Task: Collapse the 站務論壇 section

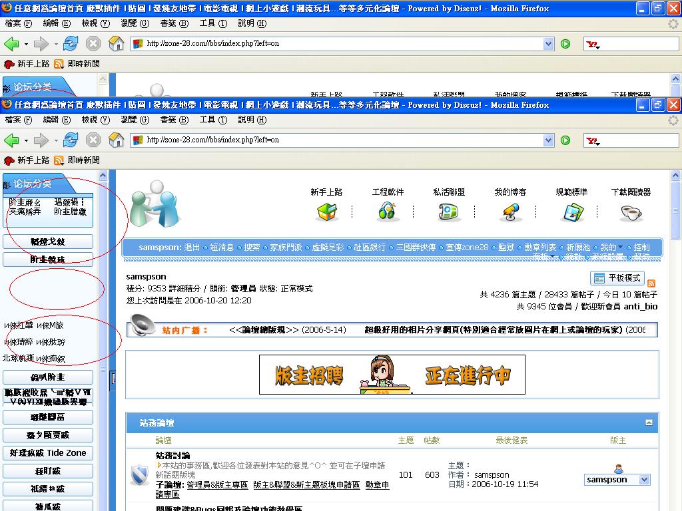Action: tap(649, 423)
